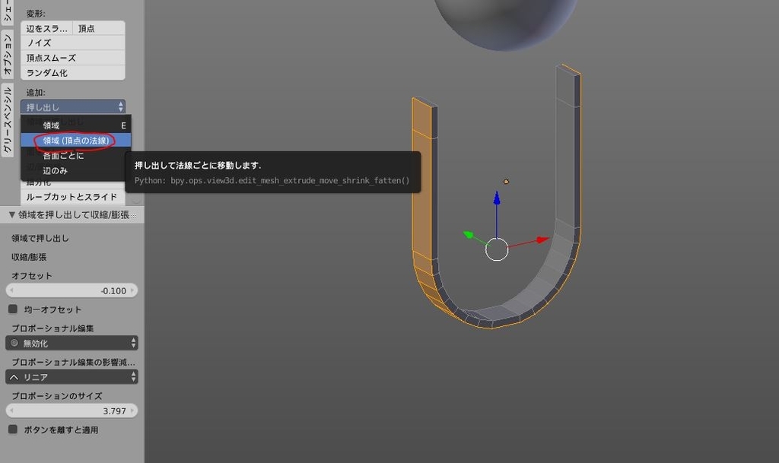
Task: Select 辺のみ menu entry
Action: pyautogui.click(x=76, y=170)
